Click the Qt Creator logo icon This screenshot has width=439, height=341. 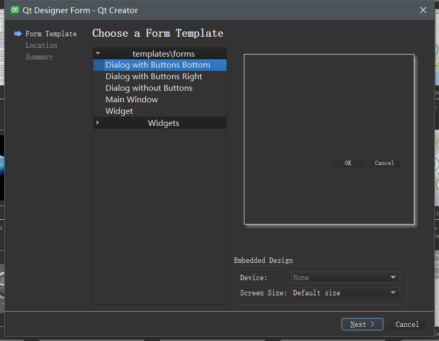[x=15, y=10]
